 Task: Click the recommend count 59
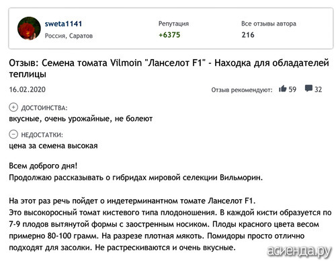pyautogui.click(x=292, y=89)
